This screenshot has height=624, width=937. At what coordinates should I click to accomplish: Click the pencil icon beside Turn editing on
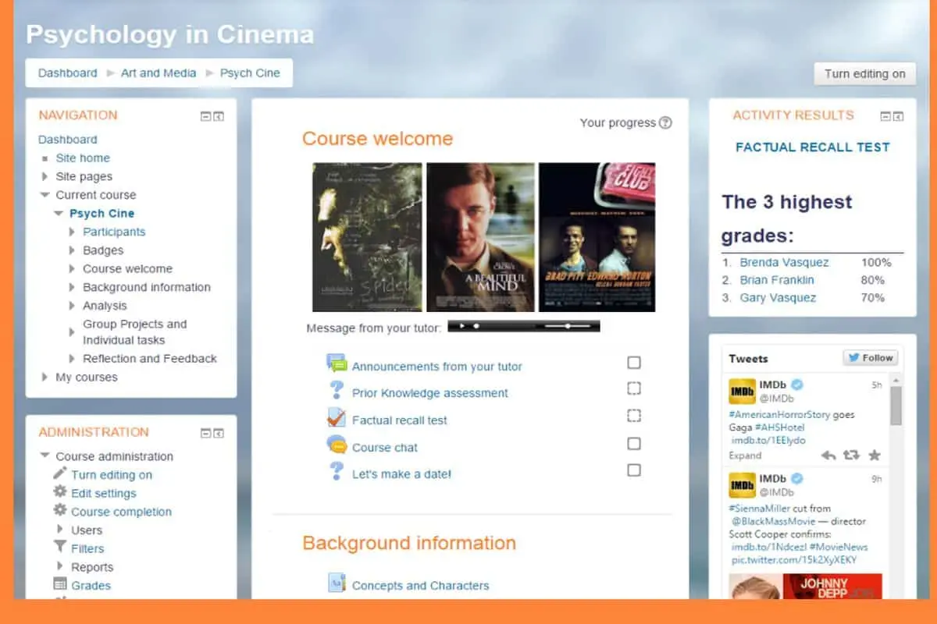click(x=60, y=473)
